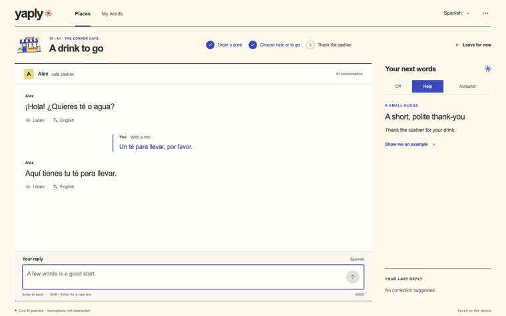Click the Choose here or to go checkmark

tap(253, 45)
